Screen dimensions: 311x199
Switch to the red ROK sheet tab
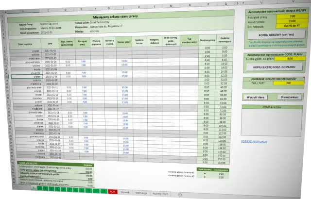click(x=113, y=192)
